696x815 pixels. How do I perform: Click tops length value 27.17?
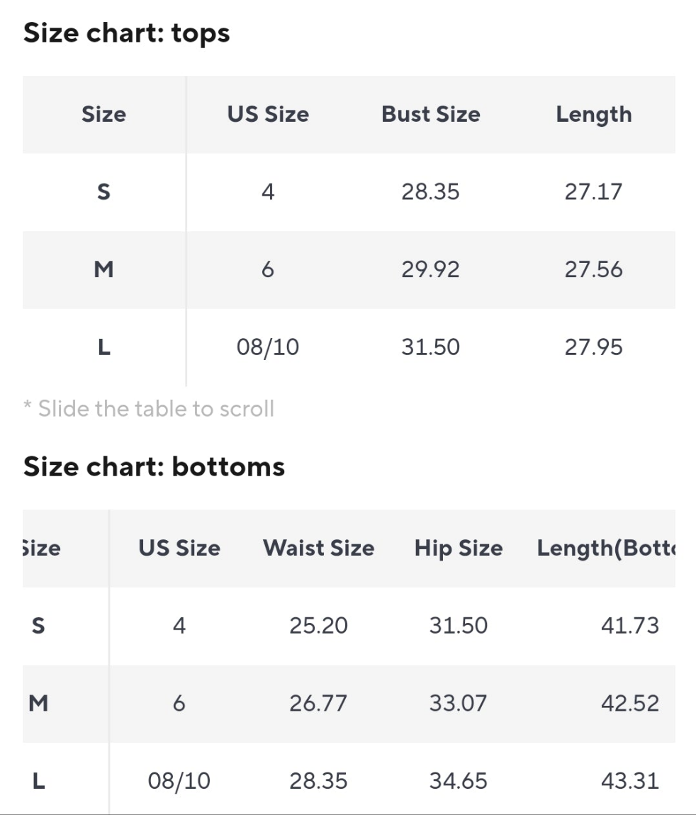(x=593, y=192)
